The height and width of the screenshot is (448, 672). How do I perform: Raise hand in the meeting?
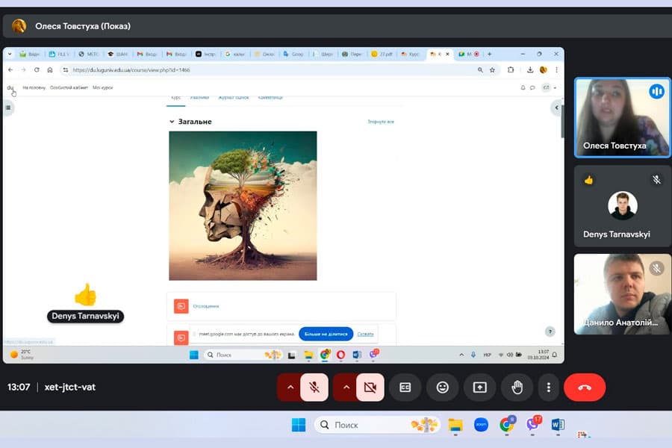click(x=516, y=388)
